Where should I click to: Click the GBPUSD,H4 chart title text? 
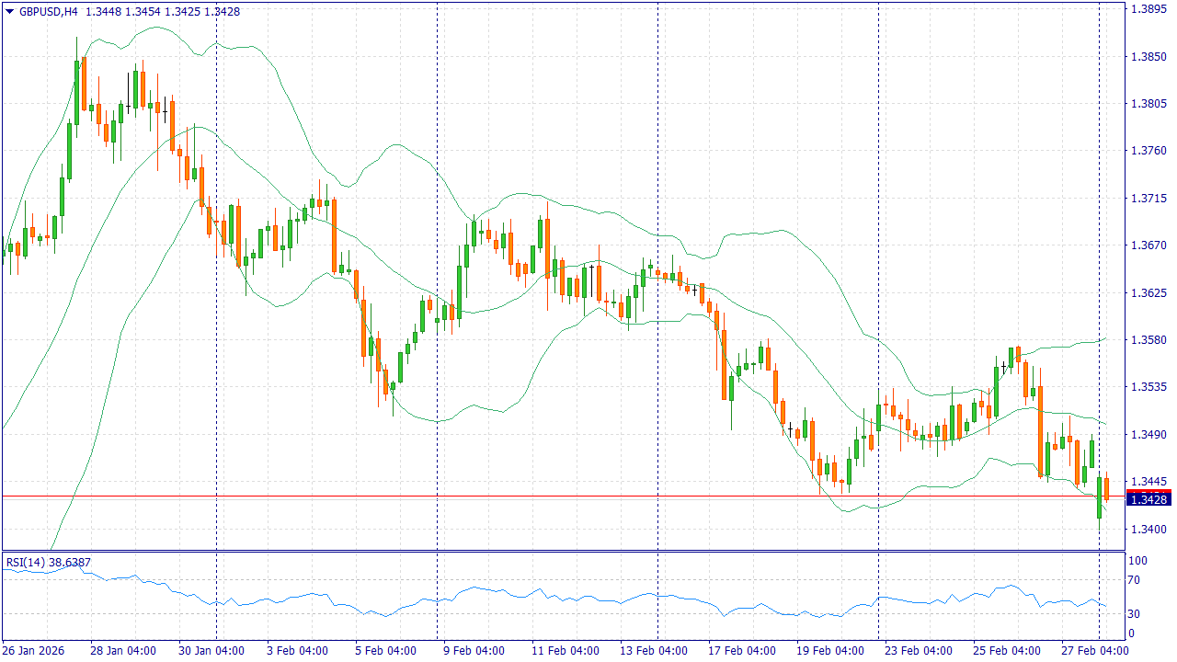click(x=48, y=12)
